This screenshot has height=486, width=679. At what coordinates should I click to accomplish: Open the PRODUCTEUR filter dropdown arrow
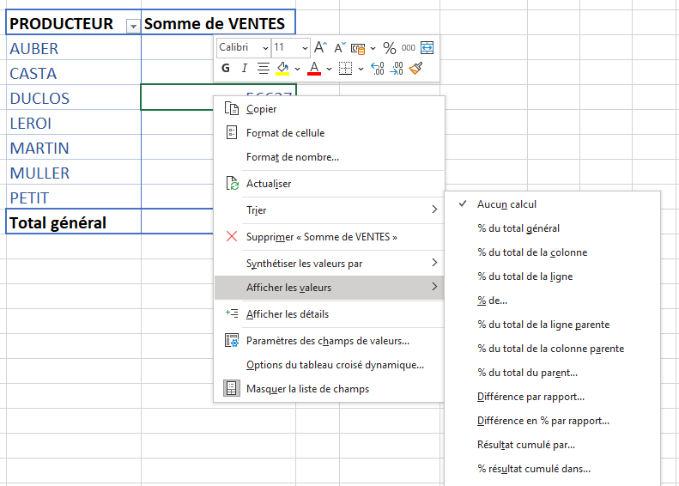[x=132, y=26]
